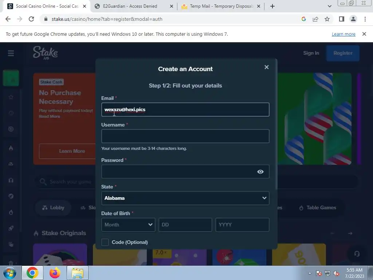This screenshot has width=373, height=280.
Task: Select the Table Games tab
Action: click(x=318, y=207)
